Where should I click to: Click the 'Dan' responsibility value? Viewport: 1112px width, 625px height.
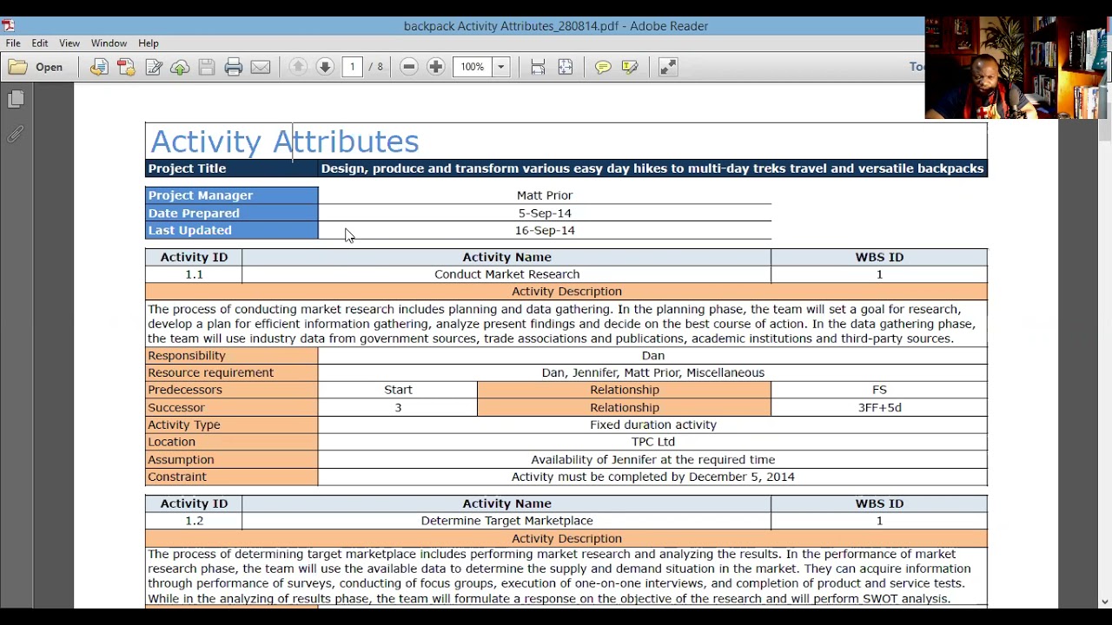click(653, 355)
